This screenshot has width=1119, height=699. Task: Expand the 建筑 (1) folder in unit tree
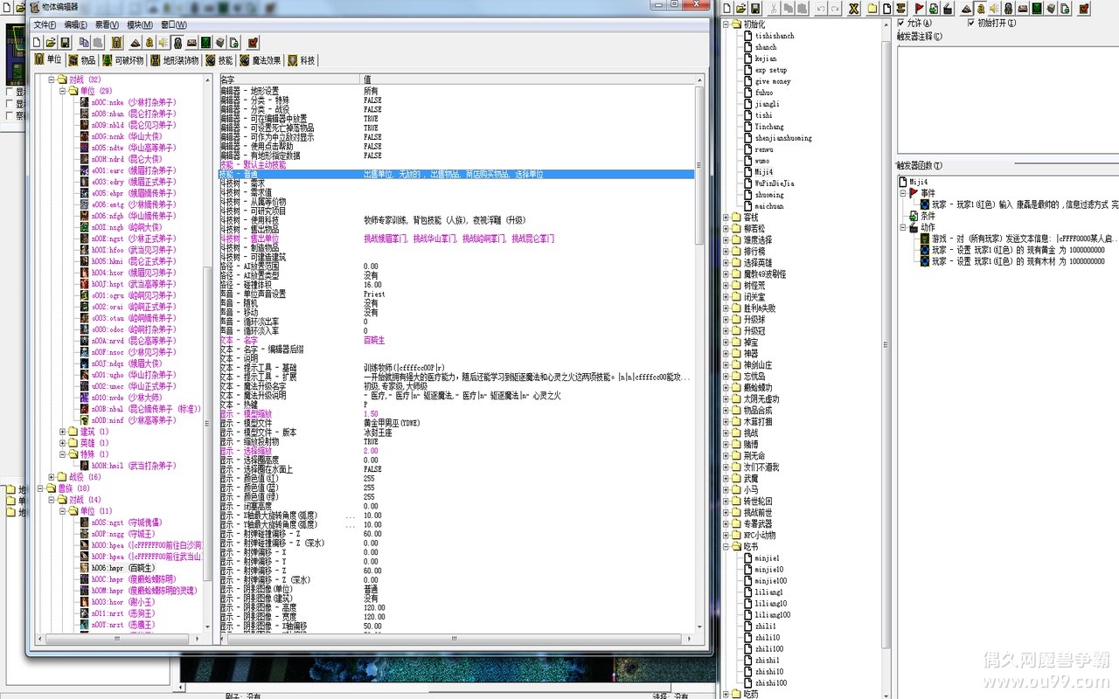pyautogui.click(x=62, y=432)
